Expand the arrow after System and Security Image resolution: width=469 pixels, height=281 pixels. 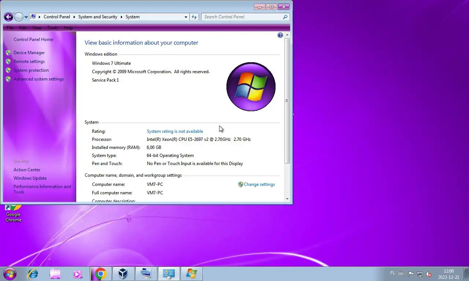tap(121, 17)
